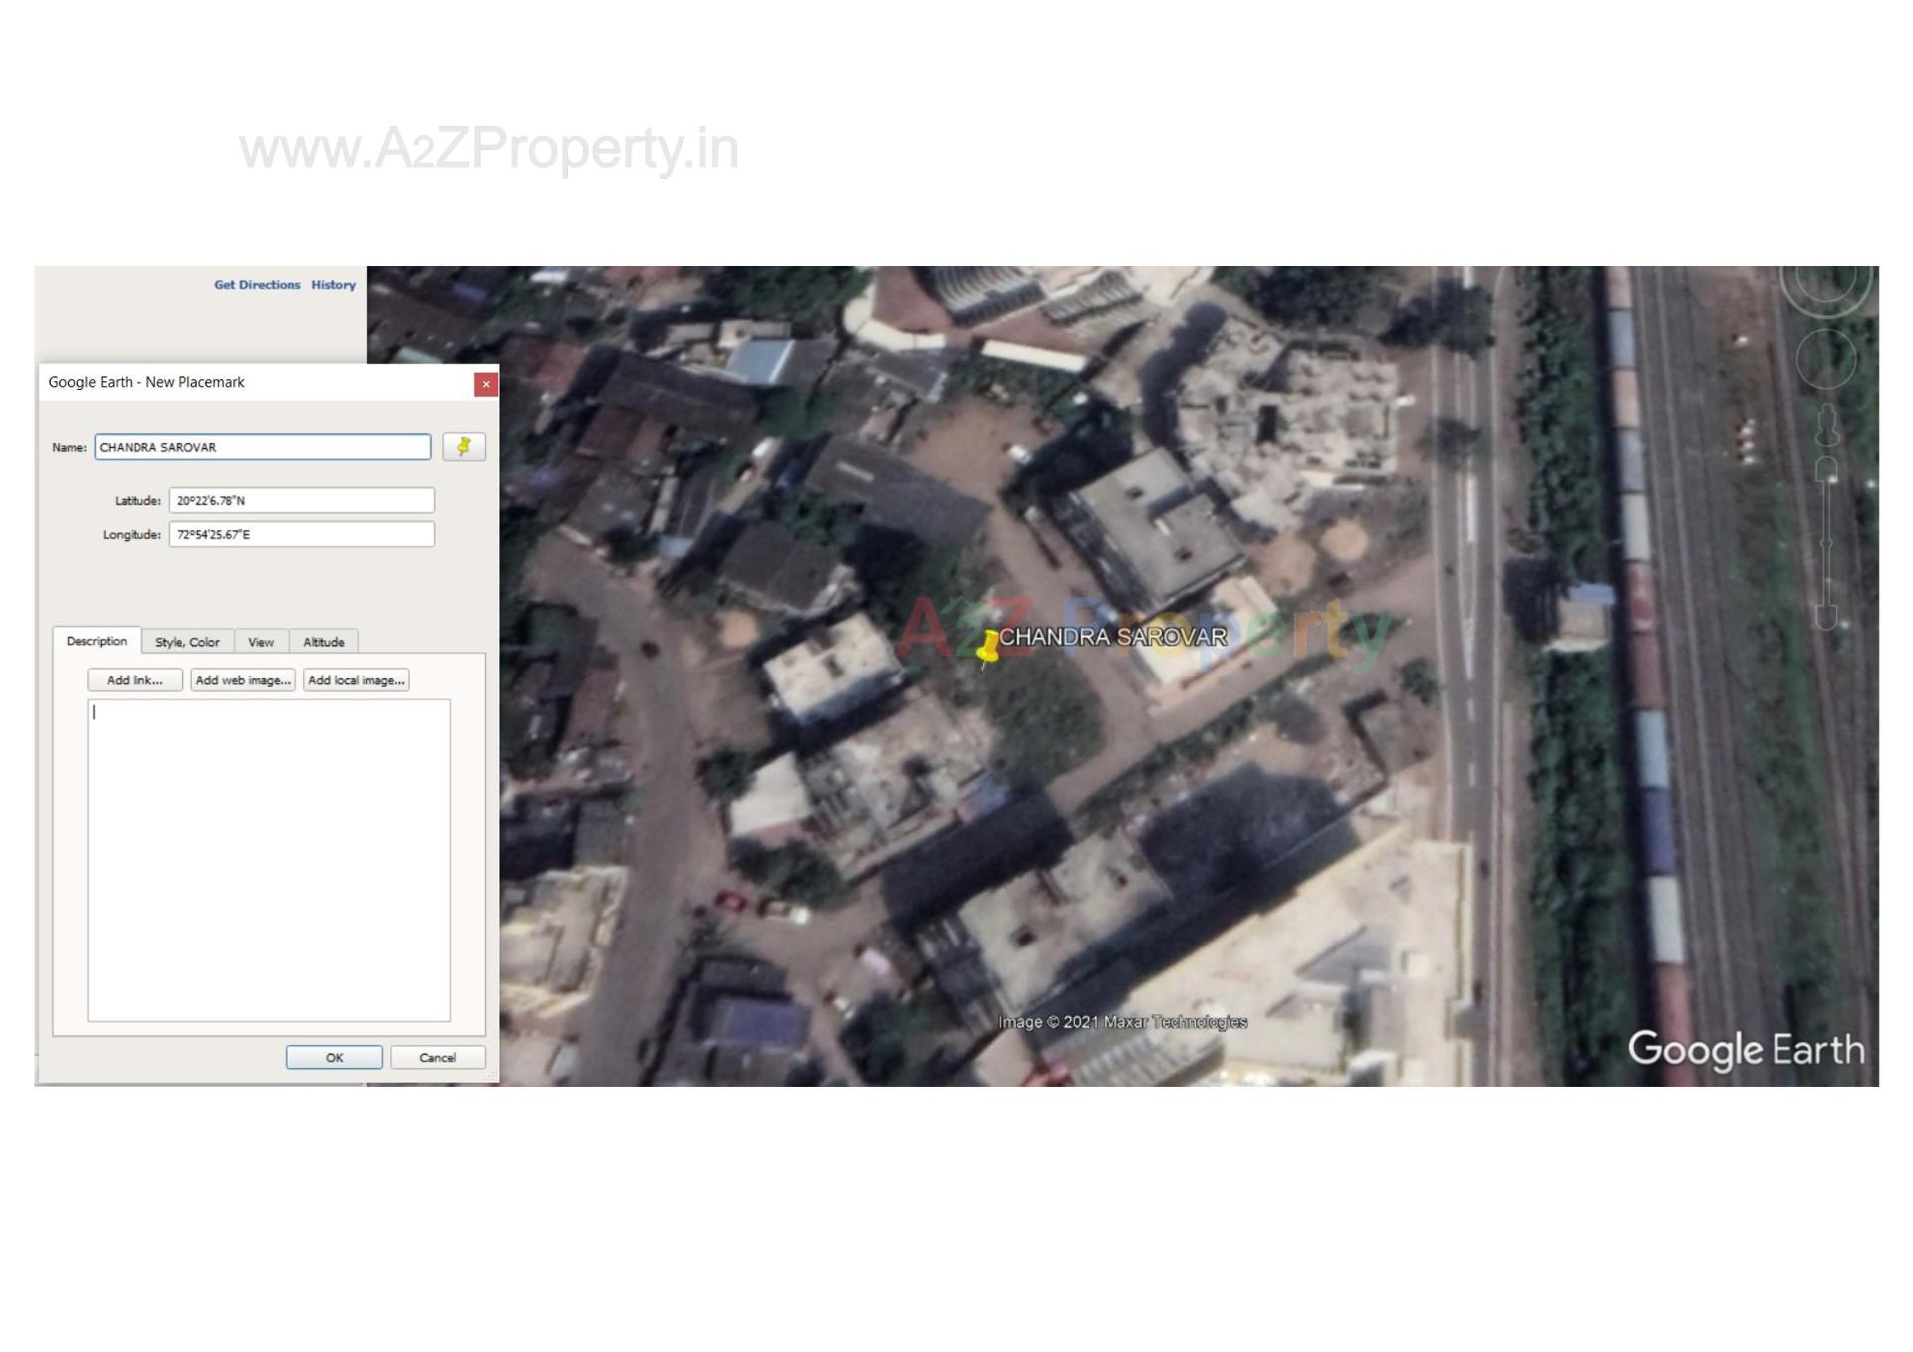The height and width of the screenshot is (1352, 1913).
Task: Switch to the Style, Color tab
Action: tap(187, 642)
